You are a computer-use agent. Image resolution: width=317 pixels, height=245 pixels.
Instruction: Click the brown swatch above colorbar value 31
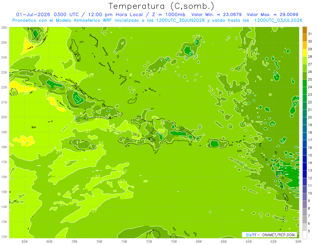coord(305,30)
